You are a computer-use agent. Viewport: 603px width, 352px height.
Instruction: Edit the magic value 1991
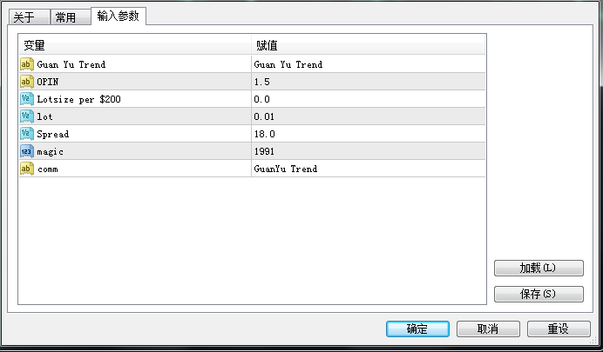[367, 151]
